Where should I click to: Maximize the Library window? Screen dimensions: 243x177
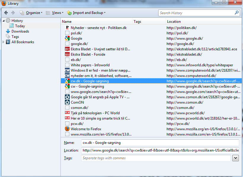coord(224,2)
